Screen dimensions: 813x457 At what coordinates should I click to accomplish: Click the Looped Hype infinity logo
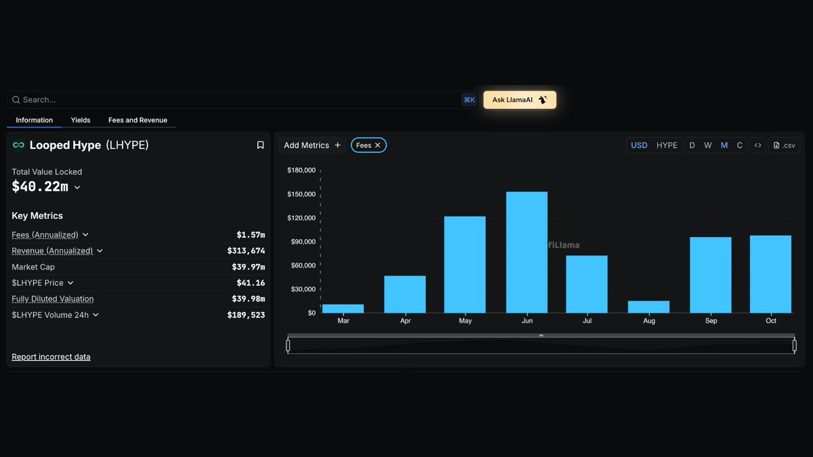[19, 145]
